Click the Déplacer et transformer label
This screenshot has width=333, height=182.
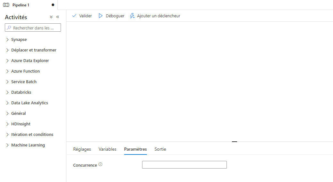[x=34, y=50]
